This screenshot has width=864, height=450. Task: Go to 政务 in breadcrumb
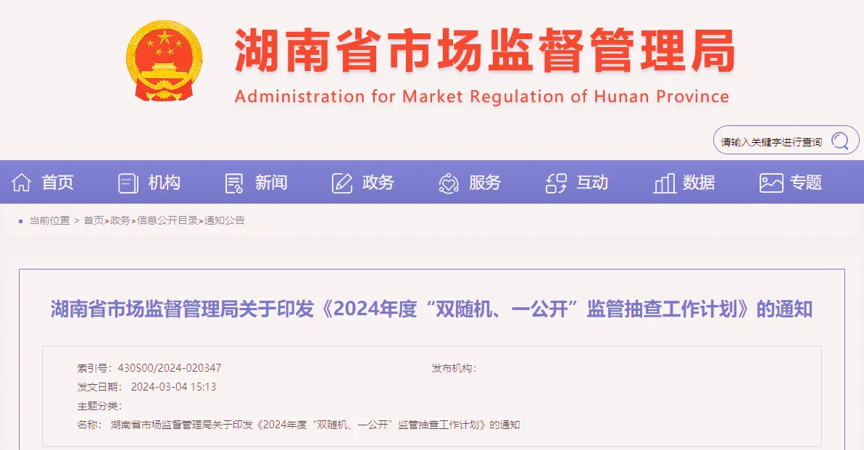[x=120, y=220]
